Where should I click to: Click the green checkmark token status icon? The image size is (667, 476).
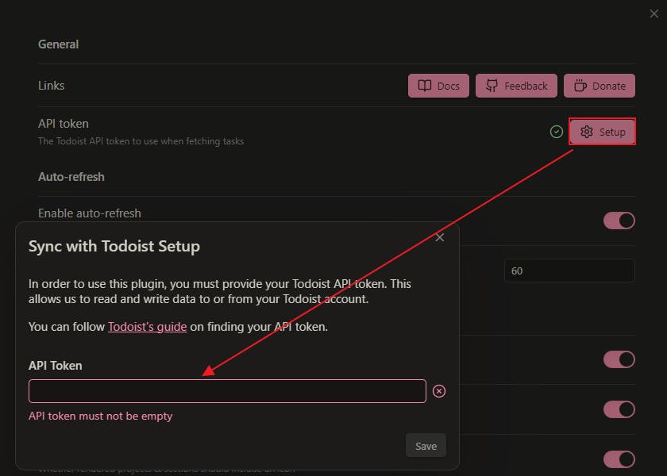[x=557, y=132]
